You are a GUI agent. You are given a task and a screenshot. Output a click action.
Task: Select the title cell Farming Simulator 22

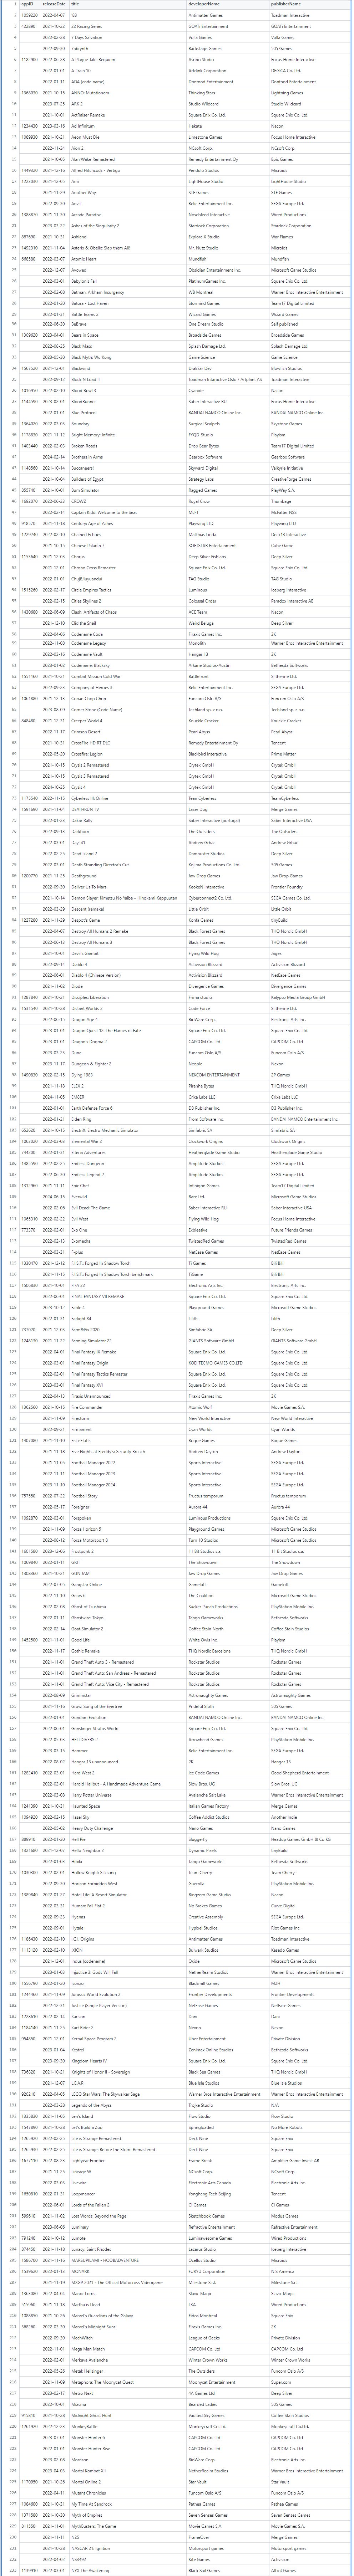click(128, 1340)
